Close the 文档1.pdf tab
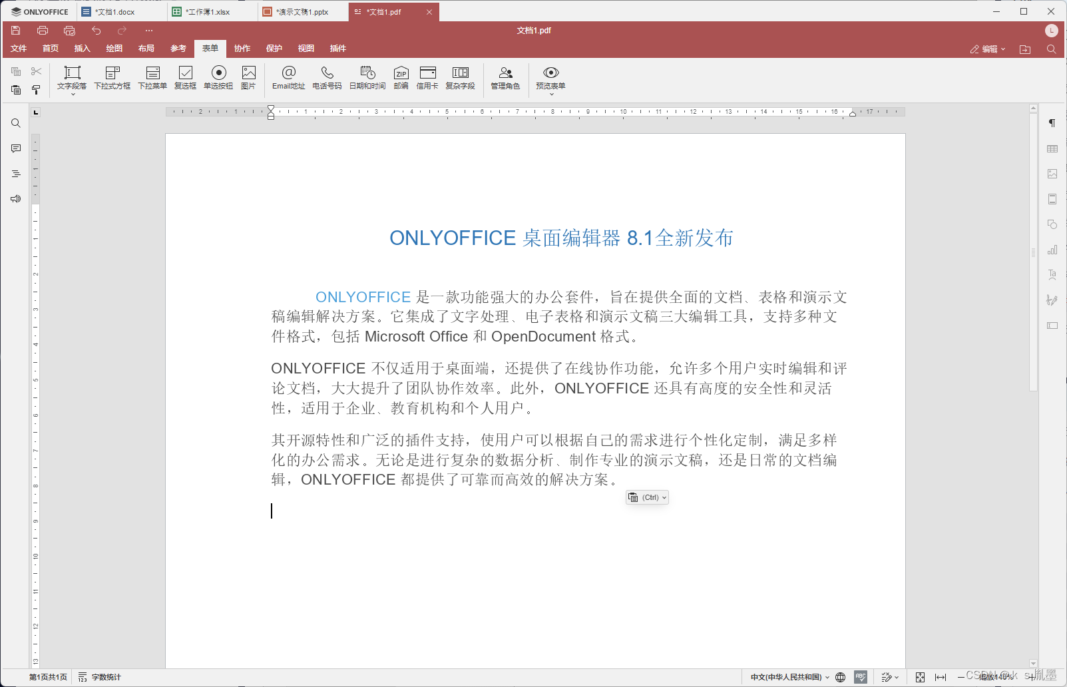This screenshot has width=1067, height=687. click(429, 12)
